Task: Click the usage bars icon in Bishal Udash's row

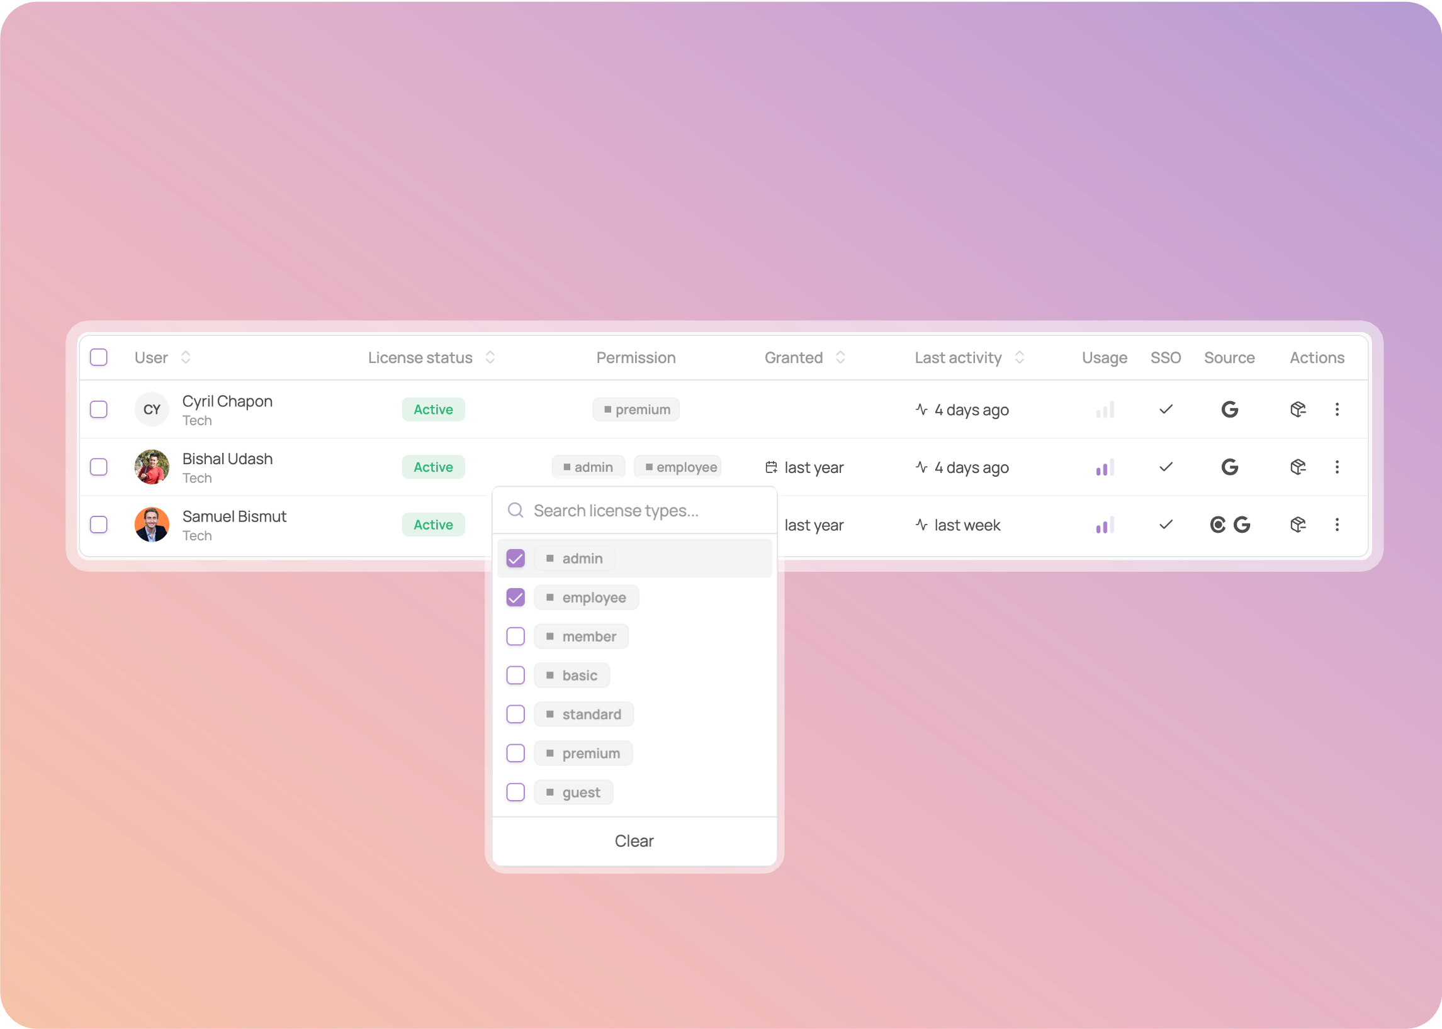Action: tap(1105, 467)
